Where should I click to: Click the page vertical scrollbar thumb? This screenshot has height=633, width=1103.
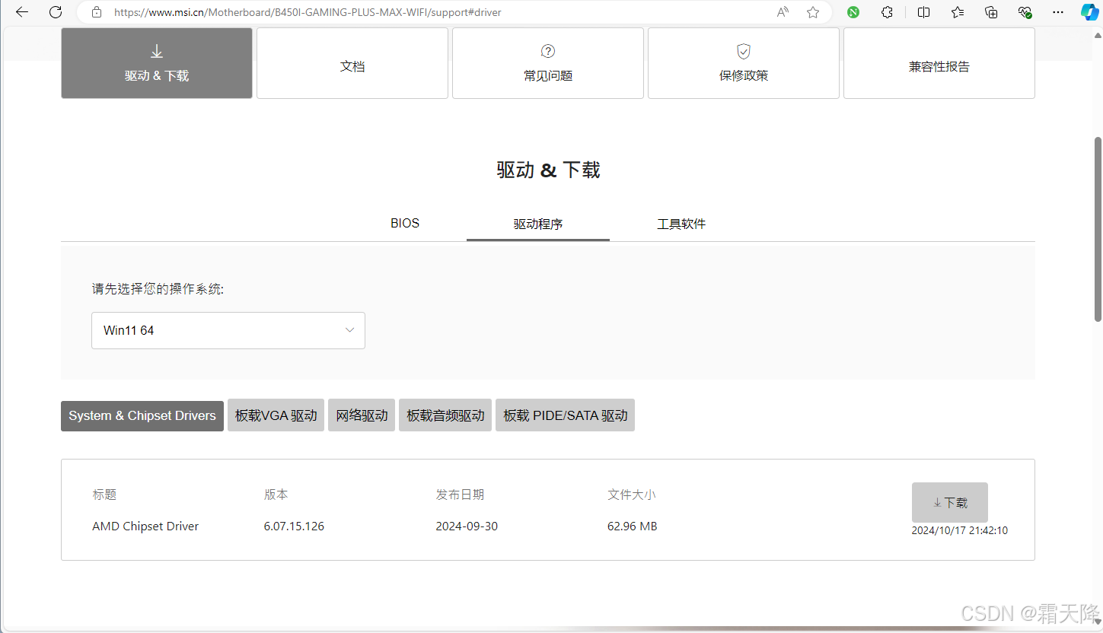pos(1098,228)
